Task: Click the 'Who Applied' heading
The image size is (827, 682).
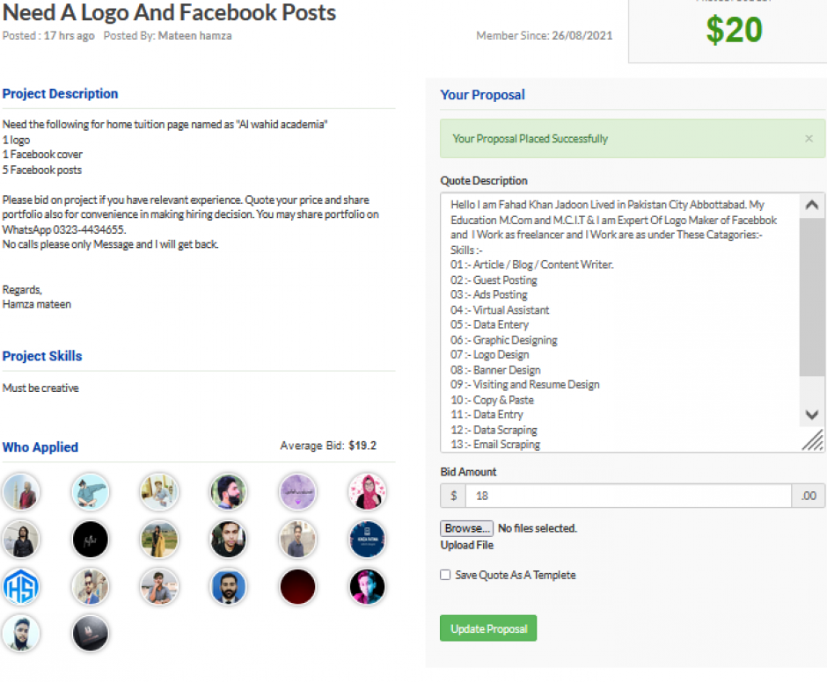Action: 40,447
